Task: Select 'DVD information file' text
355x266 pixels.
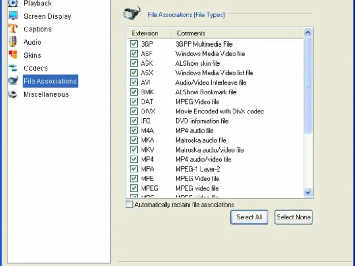Action: 202,121
